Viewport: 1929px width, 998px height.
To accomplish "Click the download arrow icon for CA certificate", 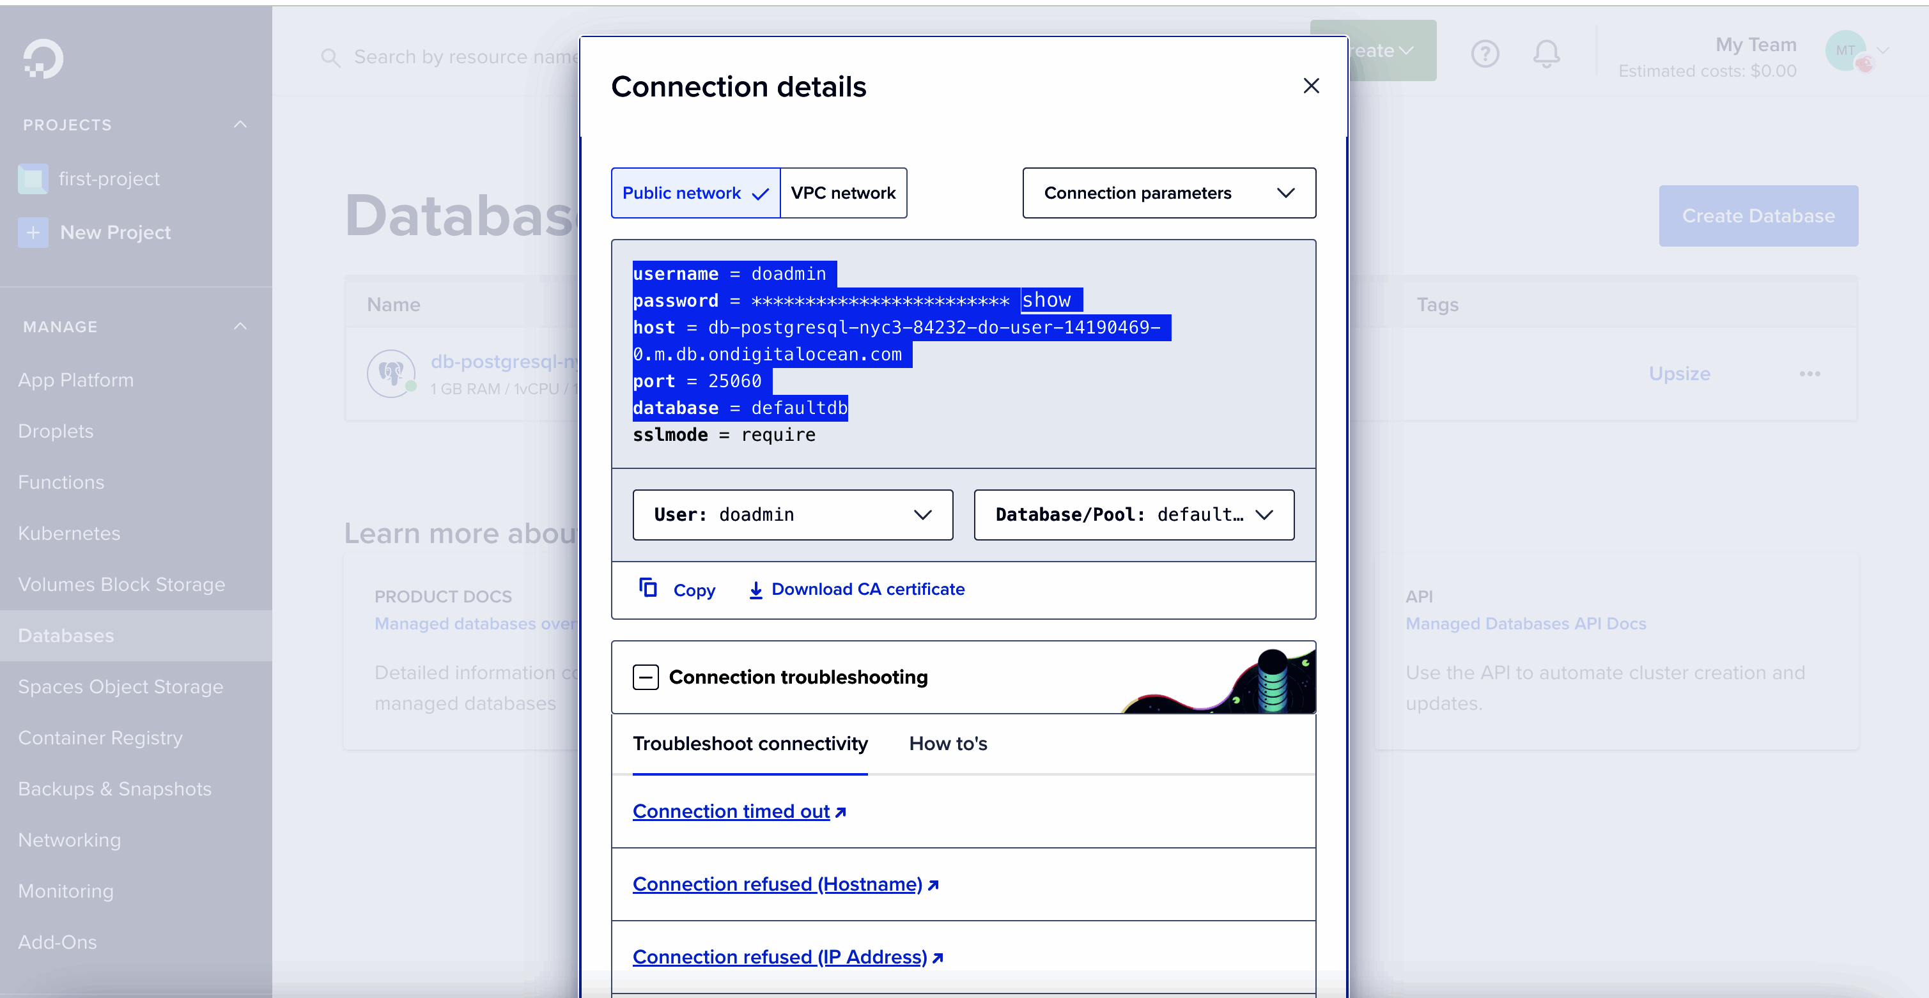I will pyautogui.click(x=755, y=590).
